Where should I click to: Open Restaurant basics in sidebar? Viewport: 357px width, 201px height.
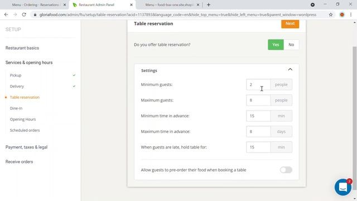tap(22, 48)
